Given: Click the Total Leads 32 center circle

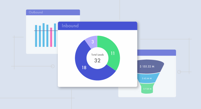Looking at the screenshot, I should (97, 58).
